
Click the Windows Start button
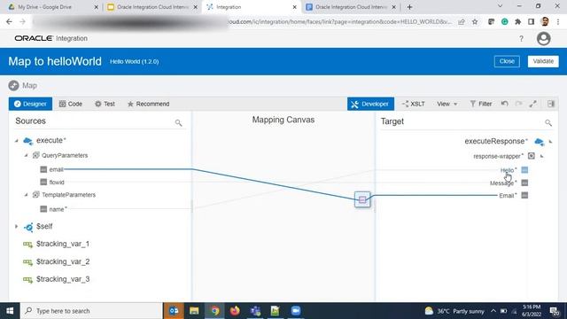click(10, 311)
